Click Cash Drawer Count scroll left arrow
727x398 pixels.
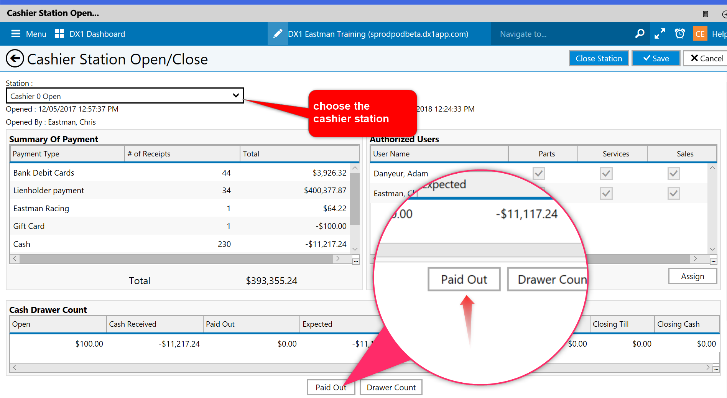tap(15, 367)
